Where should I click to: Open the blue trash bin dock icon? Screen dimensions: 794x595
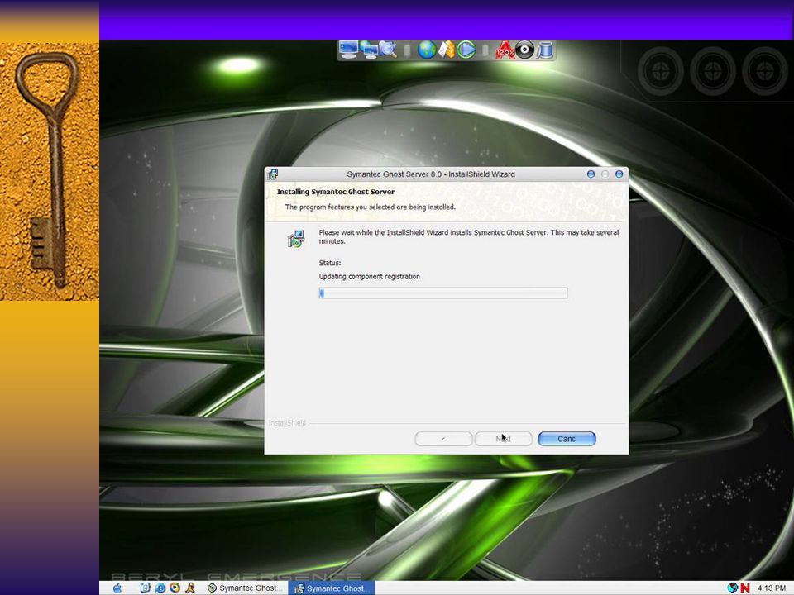(x=545, y=50)
